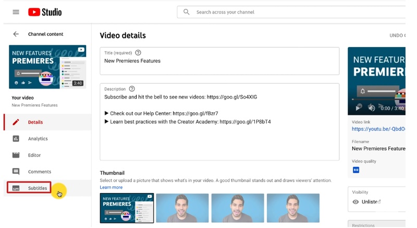Click the help icon beside Description
The height and width of the screenshot is (228, 417).
pyautogui.click(x=132, y=89)
